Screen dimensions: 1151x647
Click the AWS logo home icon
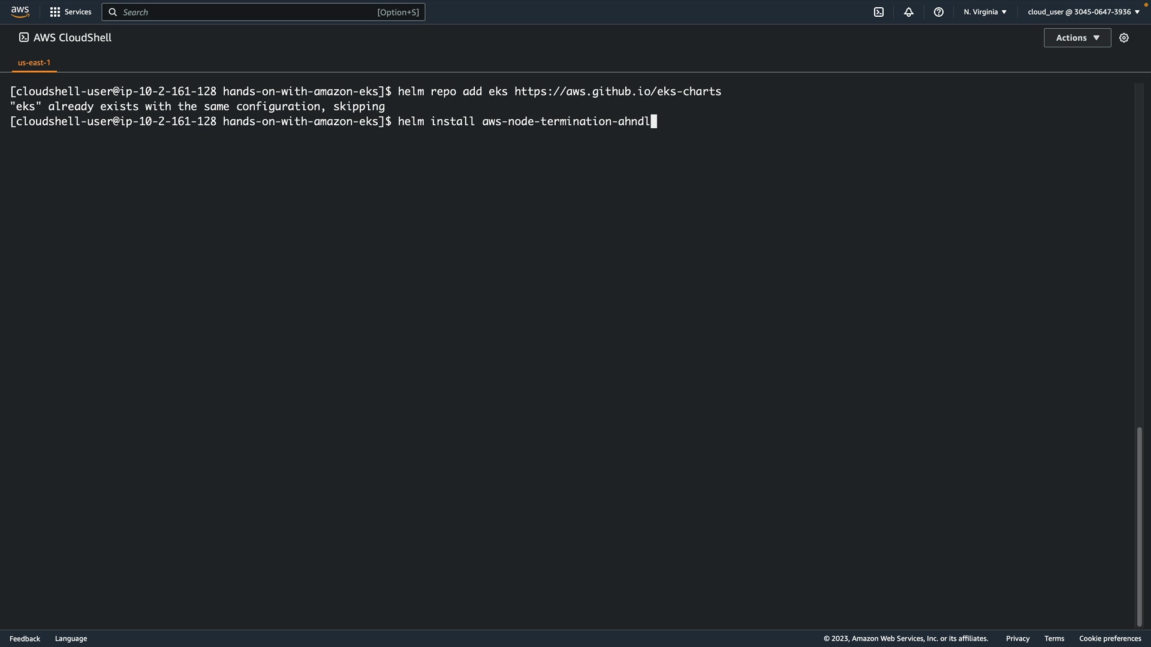click(x=20, y=12)
